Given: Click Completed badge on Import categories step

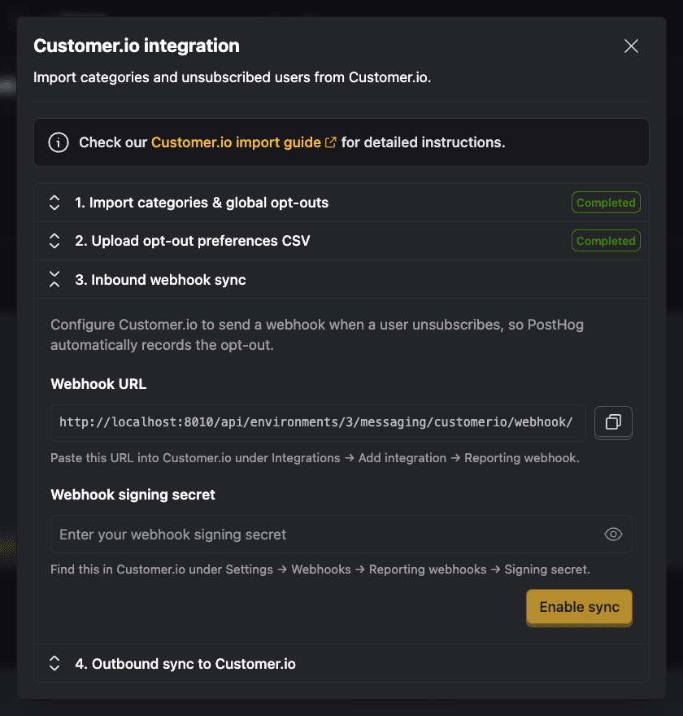Looking at the screenshot, I should coord(606,203).
